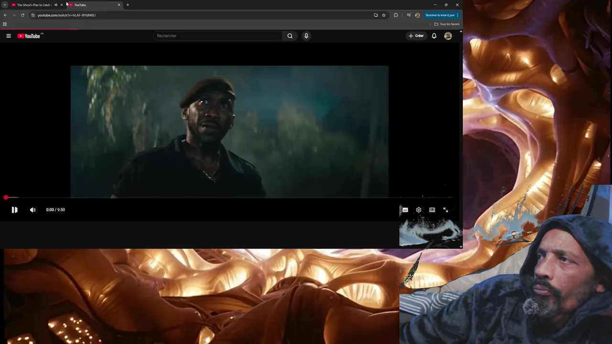The height and width of the screenshot is (344, 612).
Task: Open the YouTube account avatar menu
Action: pyautogui.click(x=448, y=36)
